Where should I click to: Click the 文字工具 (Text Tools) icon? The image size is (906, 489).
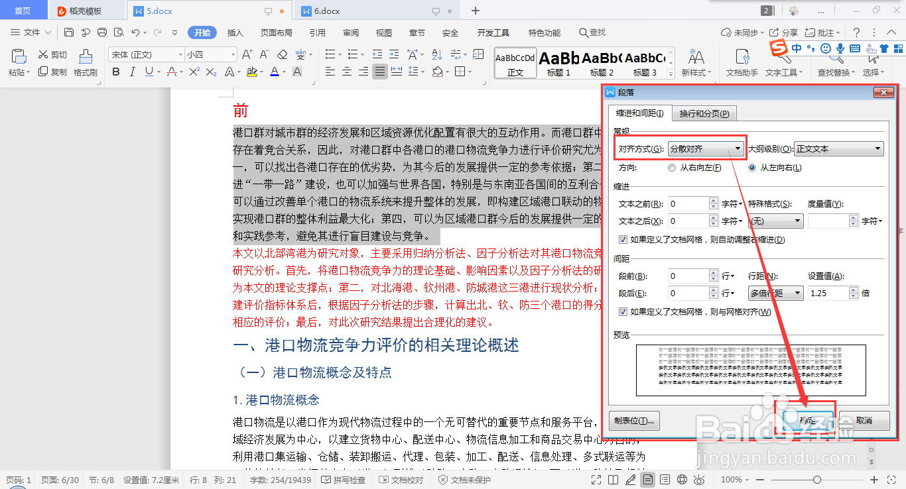pyautogui.click(x=783, y=71)
